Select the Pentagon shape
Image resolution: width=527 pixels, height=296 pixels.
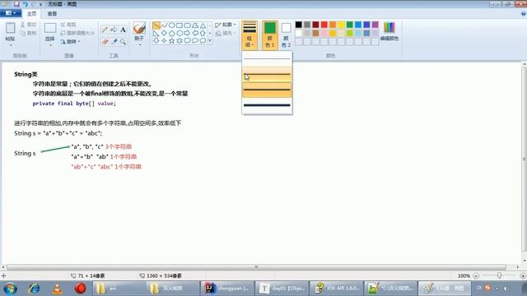pyautogui.click(x=172, y=33)
